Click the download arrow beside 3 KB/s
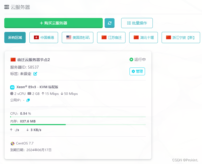The width and height of the screenshot is (202, 164). coord(28,130)
